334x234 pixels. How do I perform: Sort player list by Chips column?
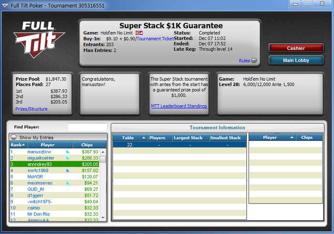[x=89, y=145]
